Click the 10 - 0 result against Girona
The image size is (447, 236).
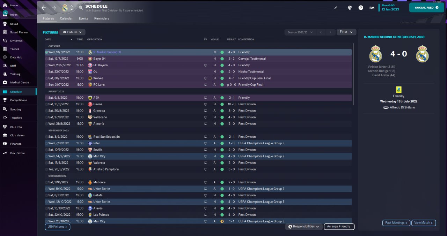click(232, 104)
